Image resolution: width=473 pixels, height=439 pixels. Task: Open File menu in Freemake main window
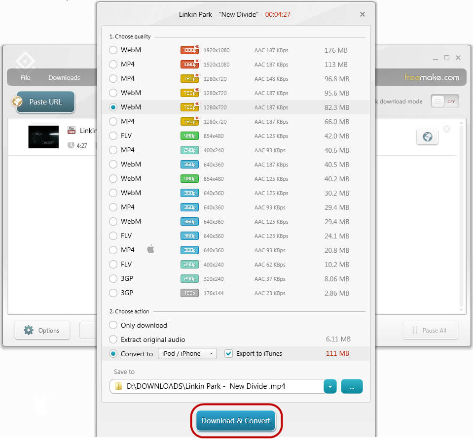pos(25,77)
